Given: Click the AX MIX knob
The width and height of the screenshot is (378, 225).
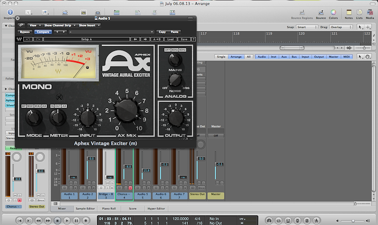Looking at the screenshot, I should point(127,110).
